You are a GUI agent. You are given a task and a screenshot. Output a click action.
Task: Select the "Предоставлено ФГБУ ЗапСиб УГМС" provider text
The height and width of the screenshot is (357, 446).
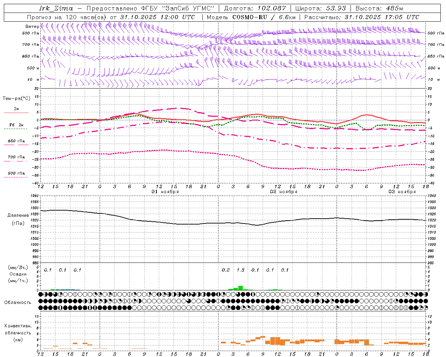point(150,8)
